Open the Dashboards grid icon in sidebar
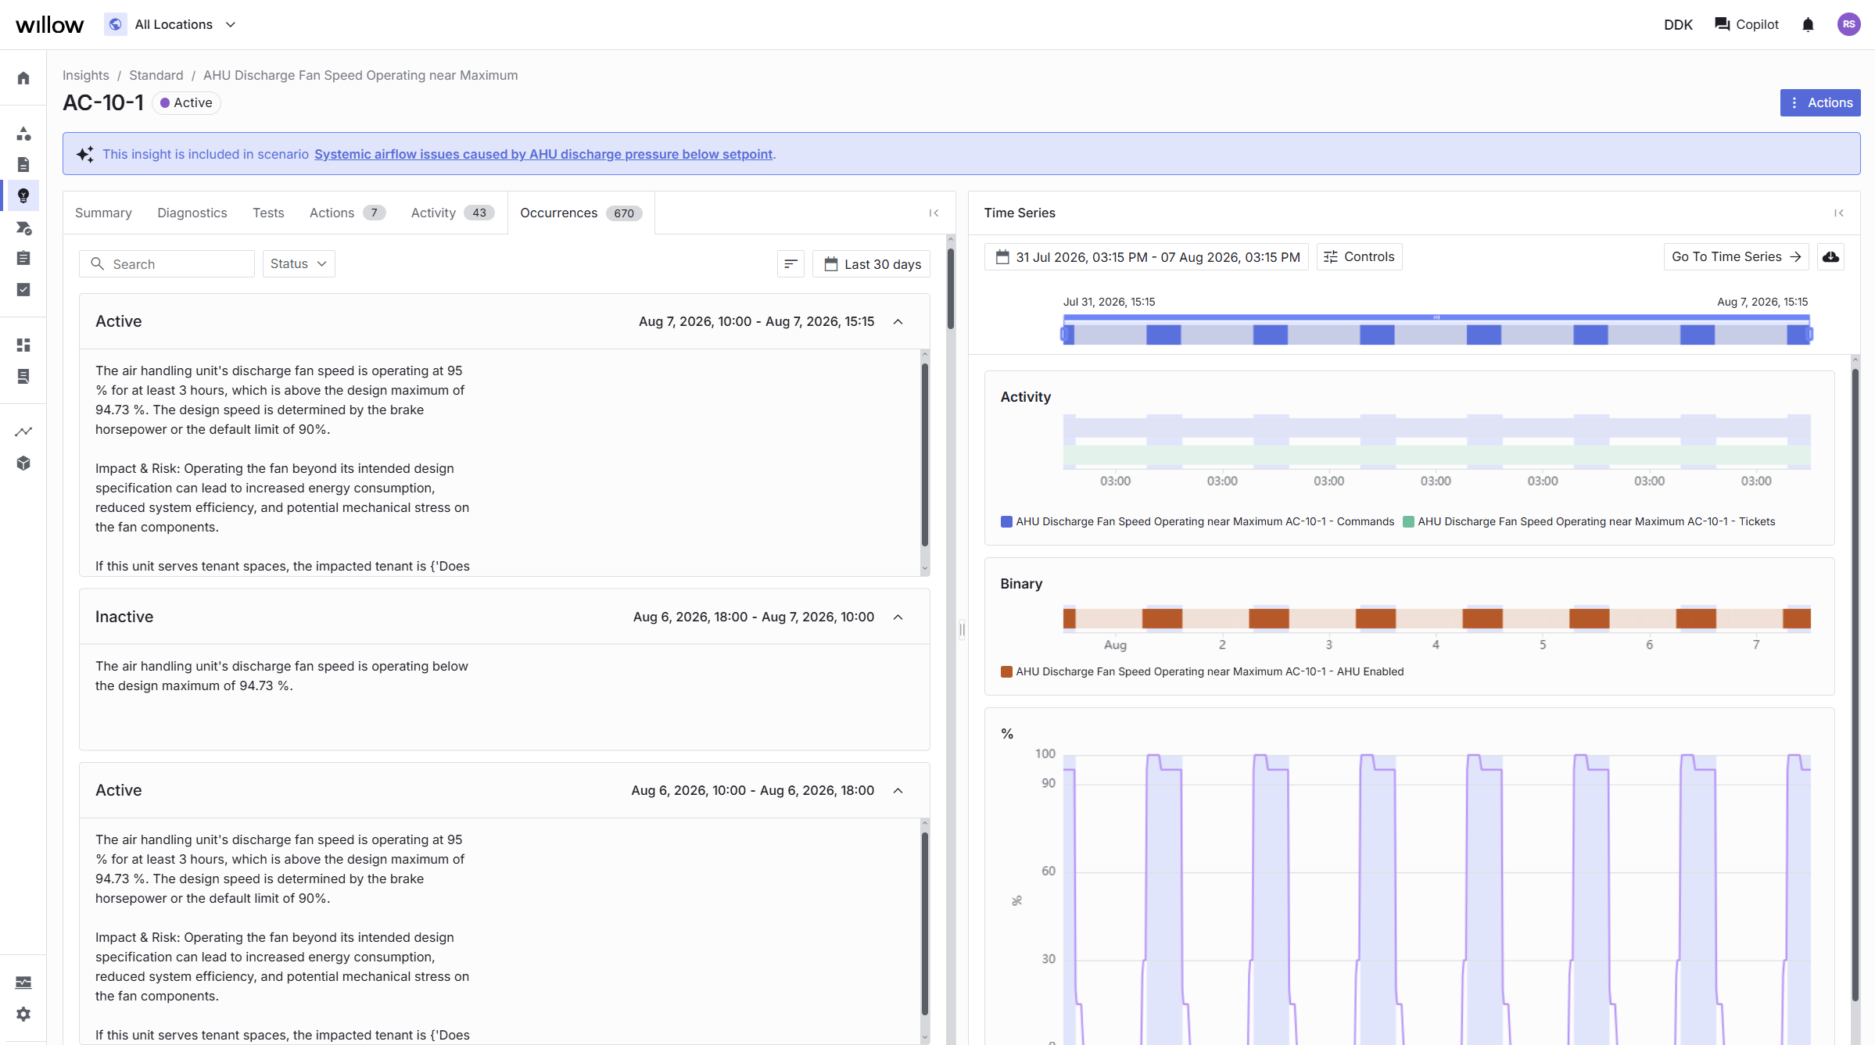 point(23,345)
